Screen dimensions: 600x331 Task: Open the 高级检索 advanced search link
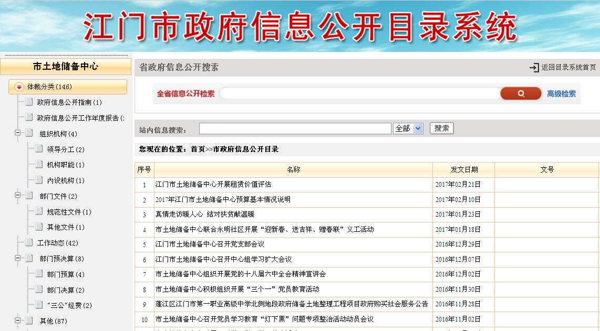click(561, 94)
